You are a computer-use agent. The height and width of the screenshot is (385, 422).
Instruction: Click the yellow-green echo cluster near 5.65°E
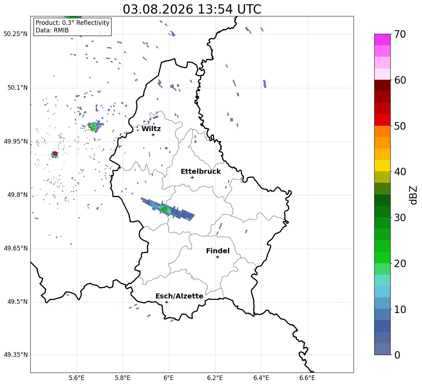coord(93,127)
